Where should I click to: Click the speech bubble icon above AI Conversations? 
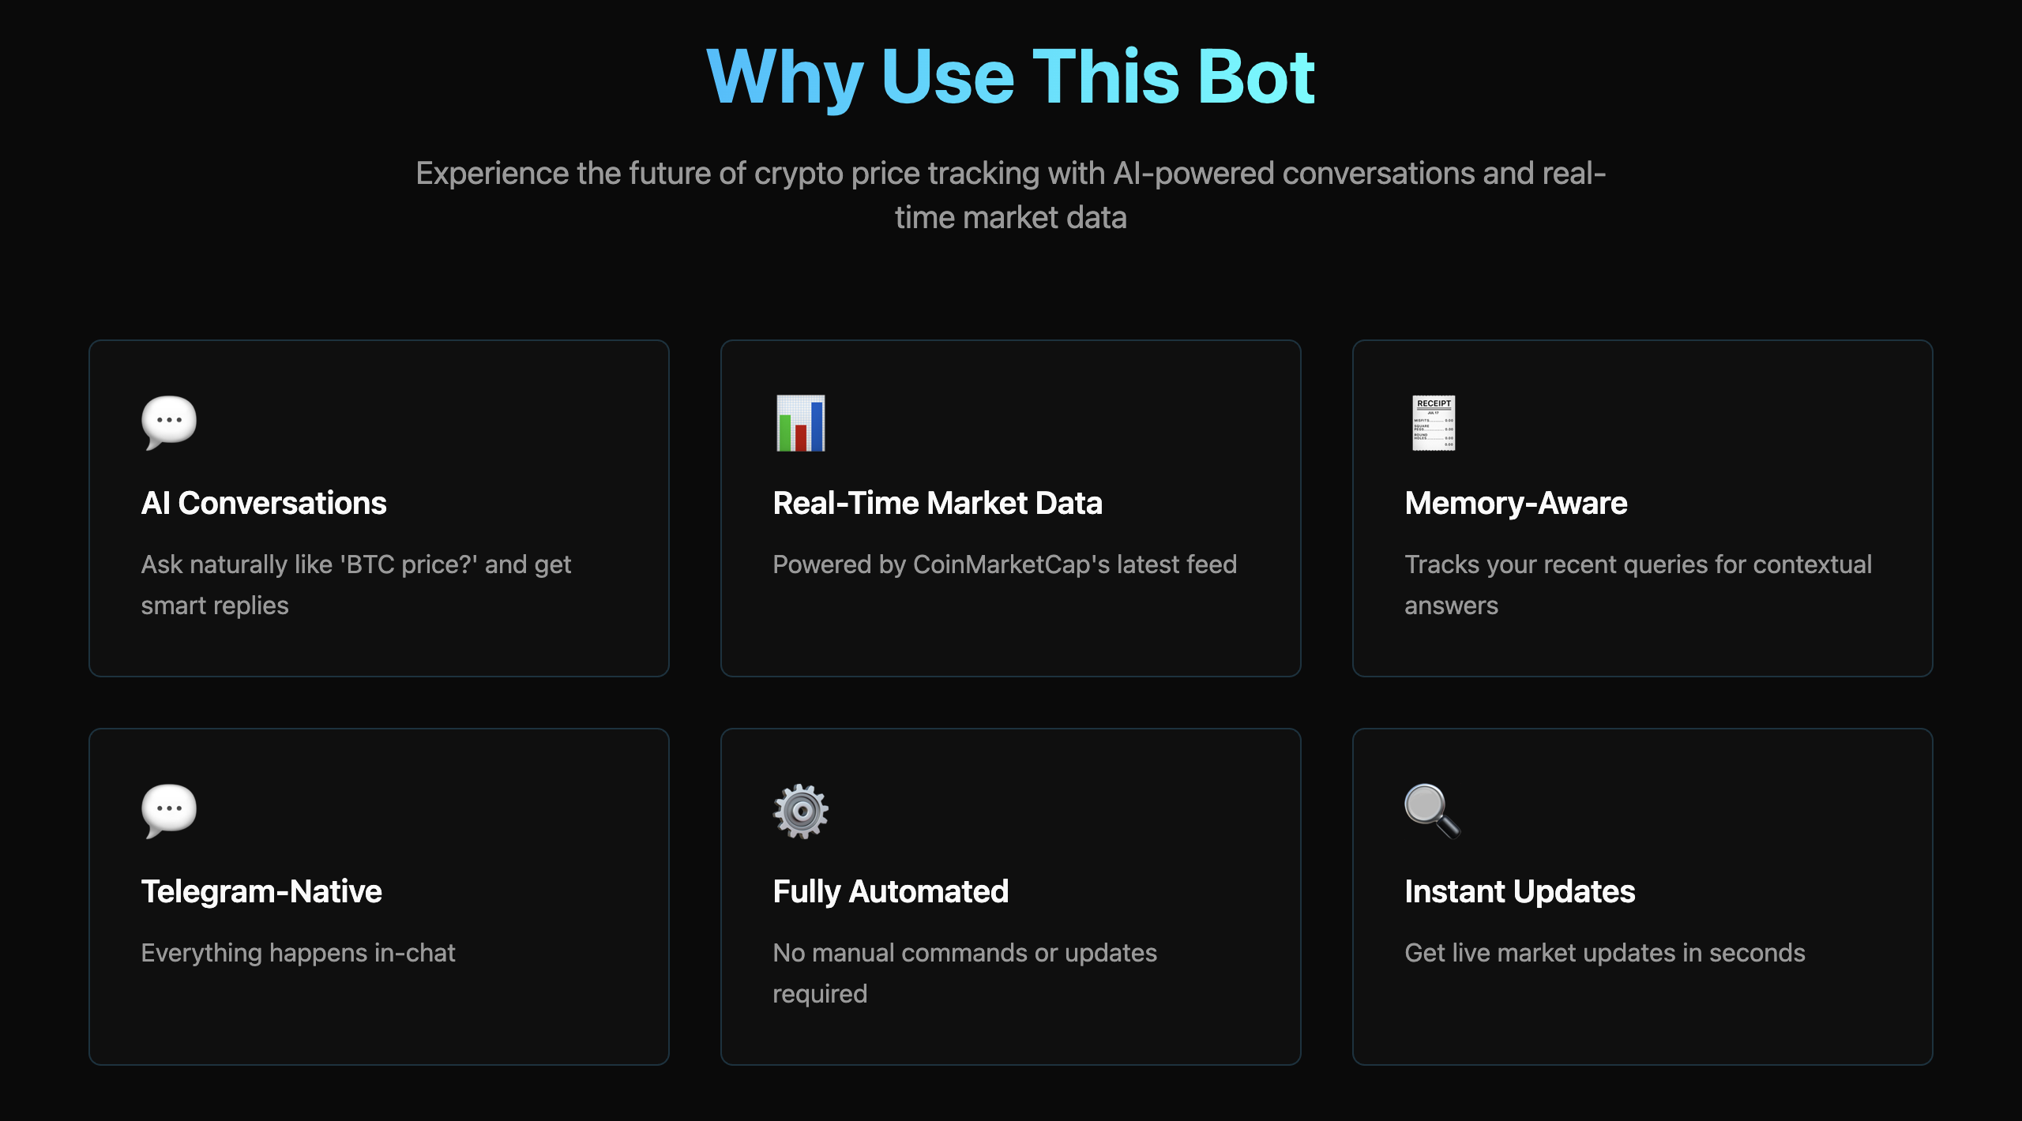pos(169,423)
